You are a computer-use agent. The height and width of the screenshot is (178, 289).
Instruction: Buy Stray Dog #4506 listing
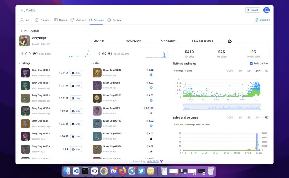(76, 149)
